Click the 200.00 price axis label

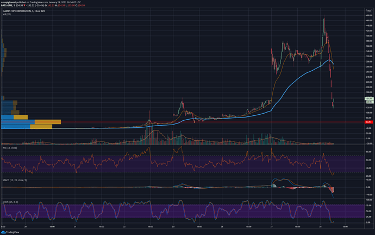369,87
